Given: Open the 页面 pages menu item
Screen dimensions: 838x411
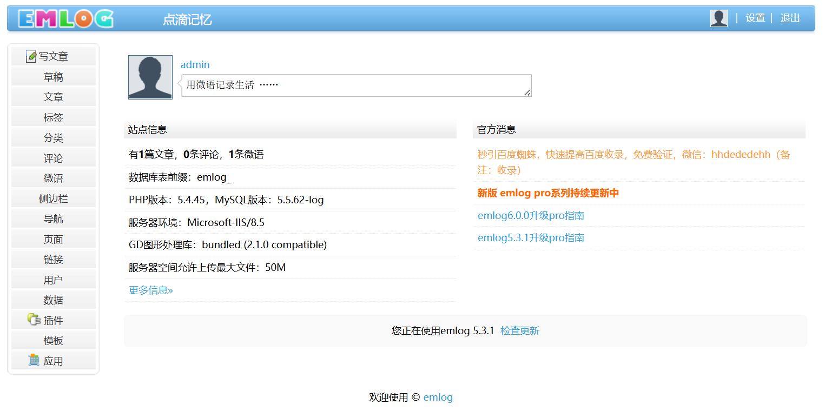Looking at the screenshot, I should 54,239.
